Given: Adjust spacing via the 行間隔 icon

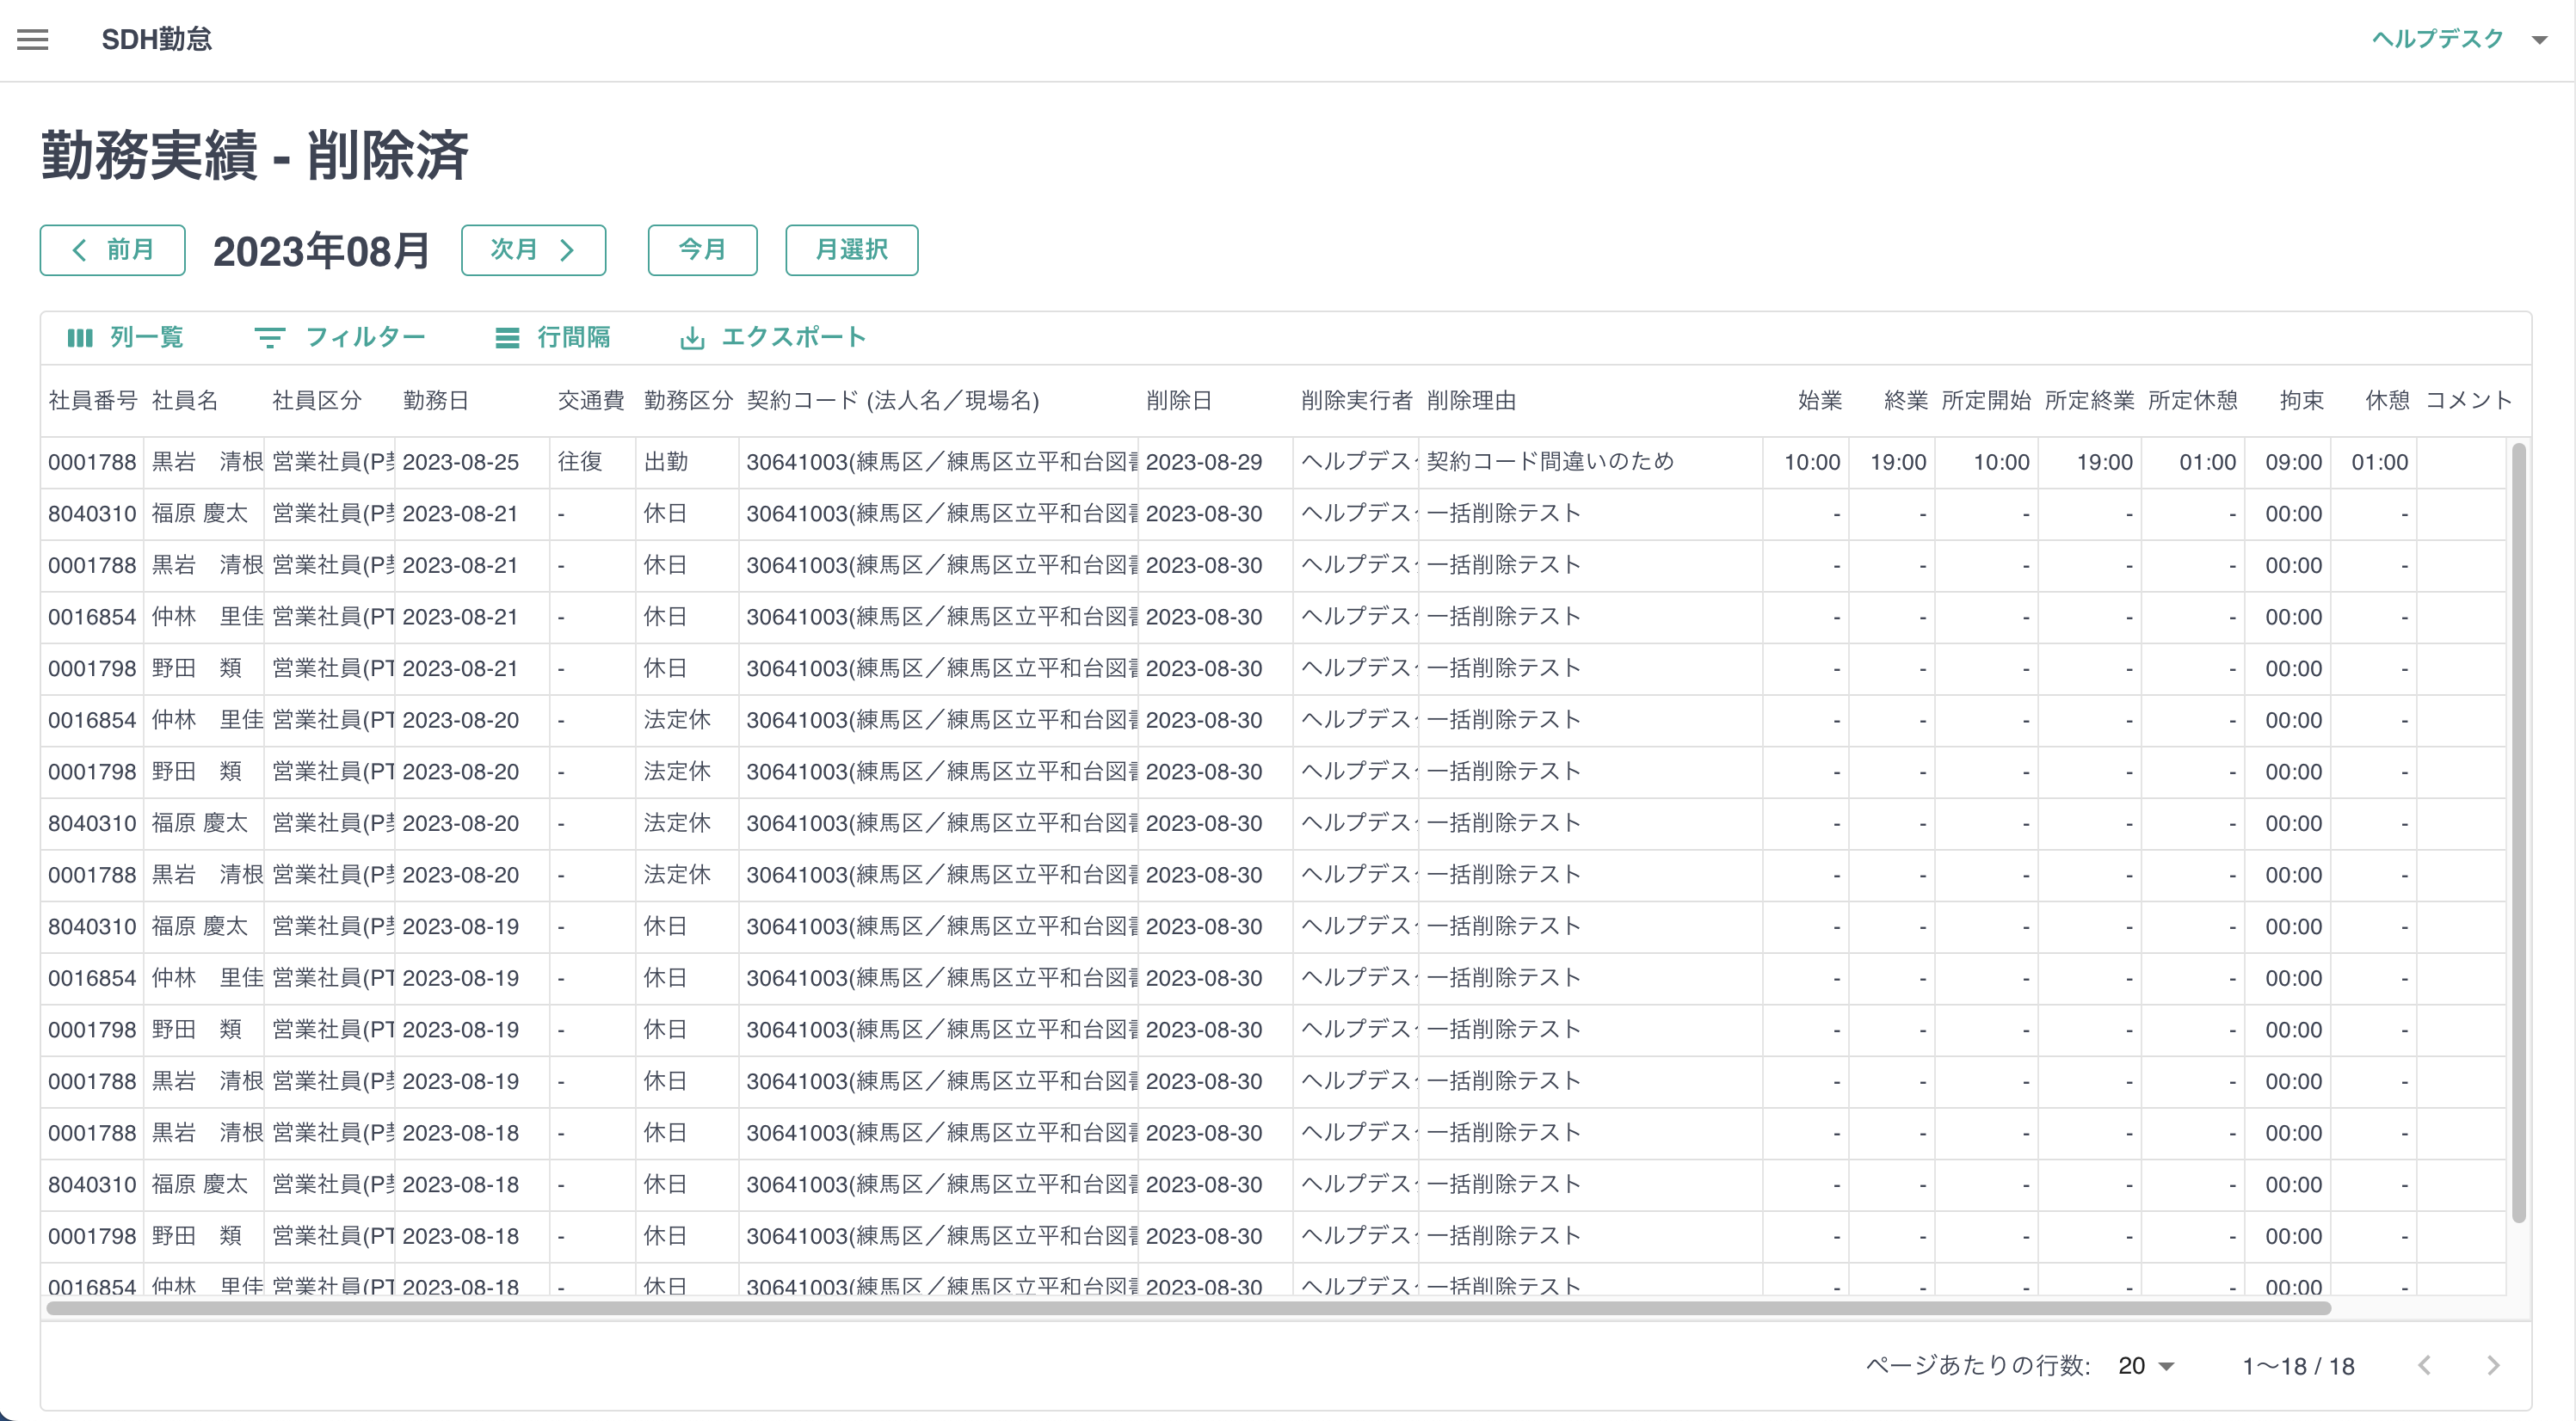Looking at the screenshot, I should (x=555, y=338).
